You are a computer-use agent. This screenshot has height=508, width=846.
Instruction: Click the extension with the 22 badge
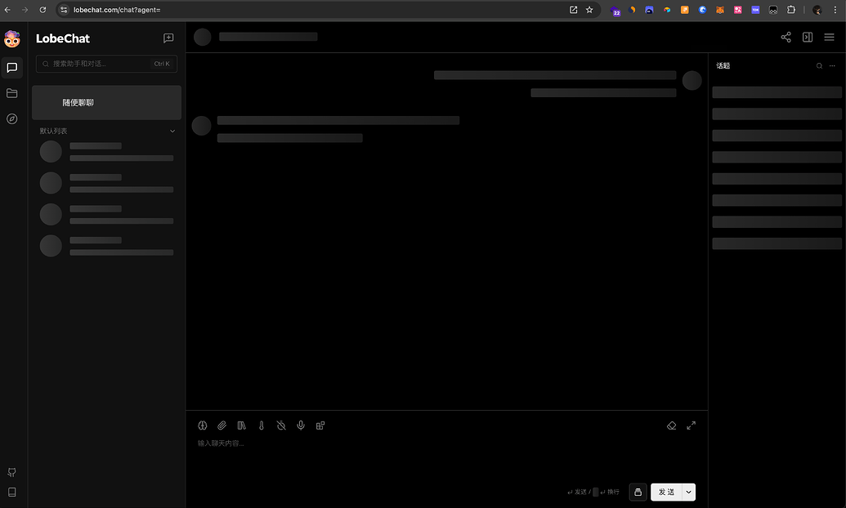point(615,11)
